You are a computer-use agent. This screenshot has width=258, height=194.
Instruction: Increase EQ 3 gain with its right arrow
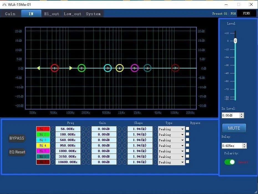click(119, 140)
